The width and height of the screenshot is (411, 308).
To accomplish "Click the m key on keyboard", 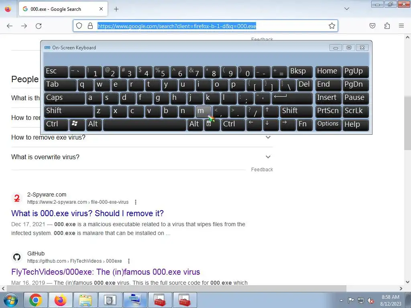I will pos(203,111).
